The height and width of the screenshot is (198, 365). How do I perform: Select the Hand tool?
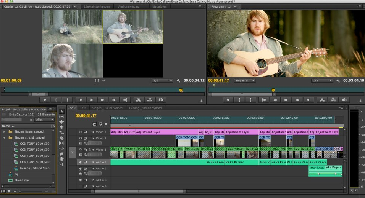click(61, 159)
